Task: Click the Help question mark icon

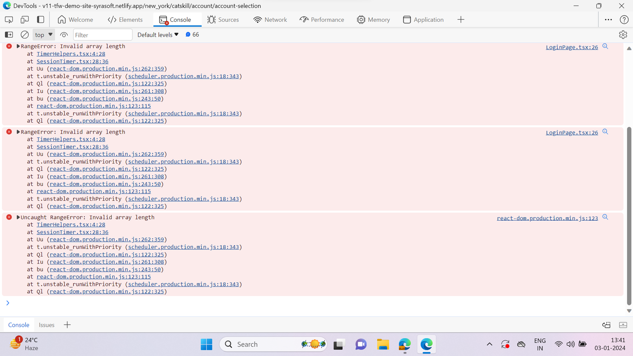Action: [x=624, y=19]
